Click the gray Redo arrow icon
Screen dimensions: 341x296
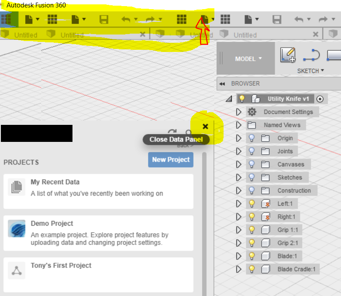coord(323,19)
